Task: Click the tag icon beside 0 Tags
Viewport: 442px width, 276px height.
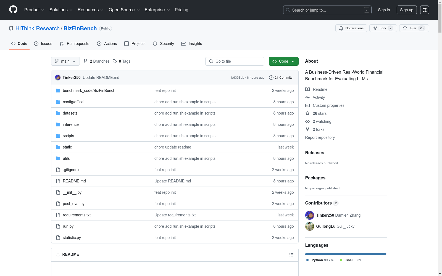Action: 115,61
